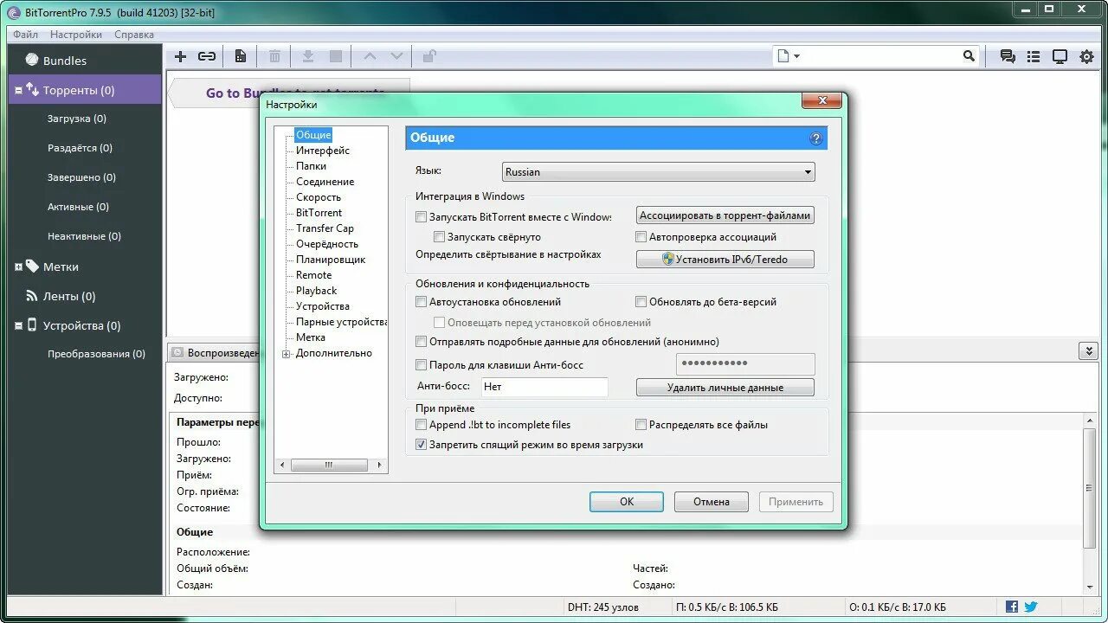Click the Add Torrent from URL link icon

(207, 56)
